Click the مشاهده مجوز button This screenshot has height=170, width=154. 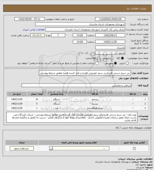pyautogui.click(x=21, y=148)
